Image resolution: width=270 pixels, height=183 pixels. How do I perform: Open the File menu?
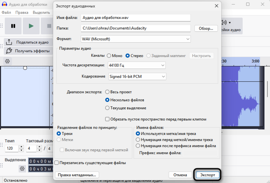[x=6, y=13]
